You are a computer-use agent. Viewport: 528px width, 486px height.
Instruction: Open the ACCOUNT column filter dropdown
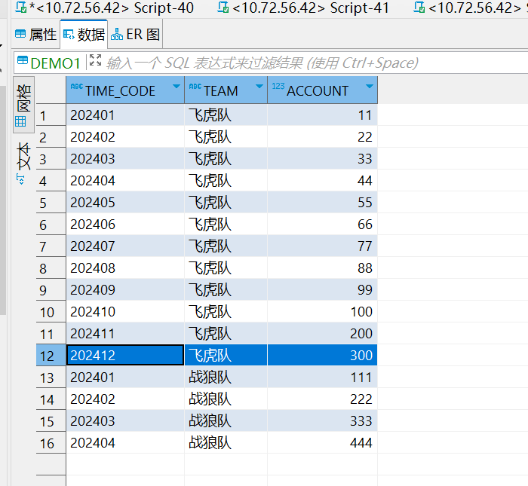[x=370, y=87]
